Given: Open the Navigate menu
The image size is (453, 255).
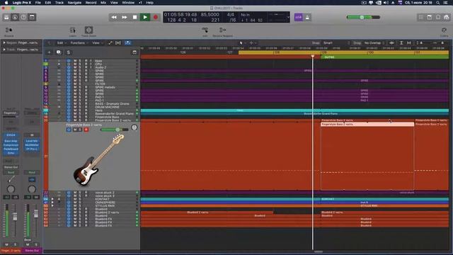Looking at the screenshot, I should (x=74, y=3).
